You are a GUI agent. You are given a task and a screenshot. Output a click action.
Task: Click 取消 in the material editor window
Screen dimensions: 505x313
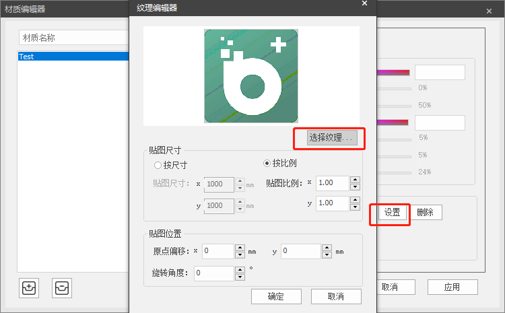click(x=396, y=287)
